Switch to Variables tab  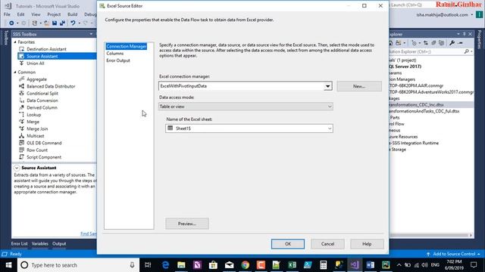40,243
